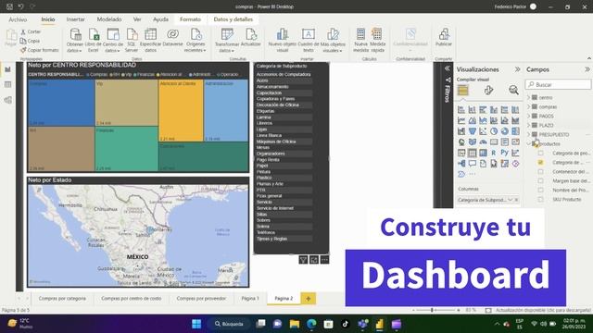
Task: Go to Compras por proveedor page
Action: click(x=201, y=298)
